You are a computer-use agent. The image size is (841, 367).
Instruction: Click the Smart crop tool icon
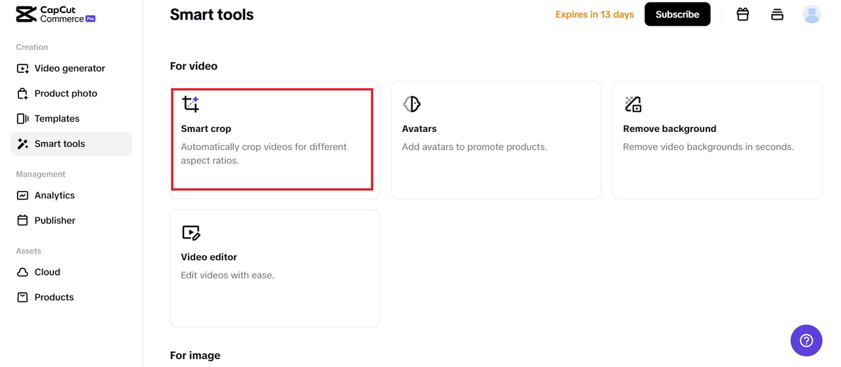click(x=191, y=104)
